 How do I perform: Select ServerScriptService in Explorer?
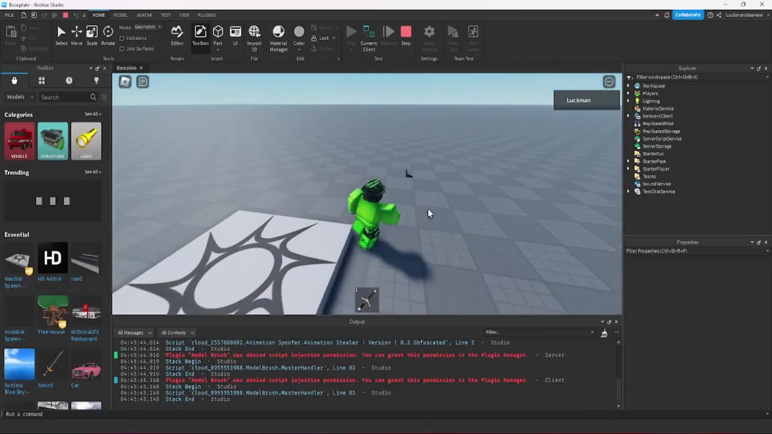coord(662,139)
